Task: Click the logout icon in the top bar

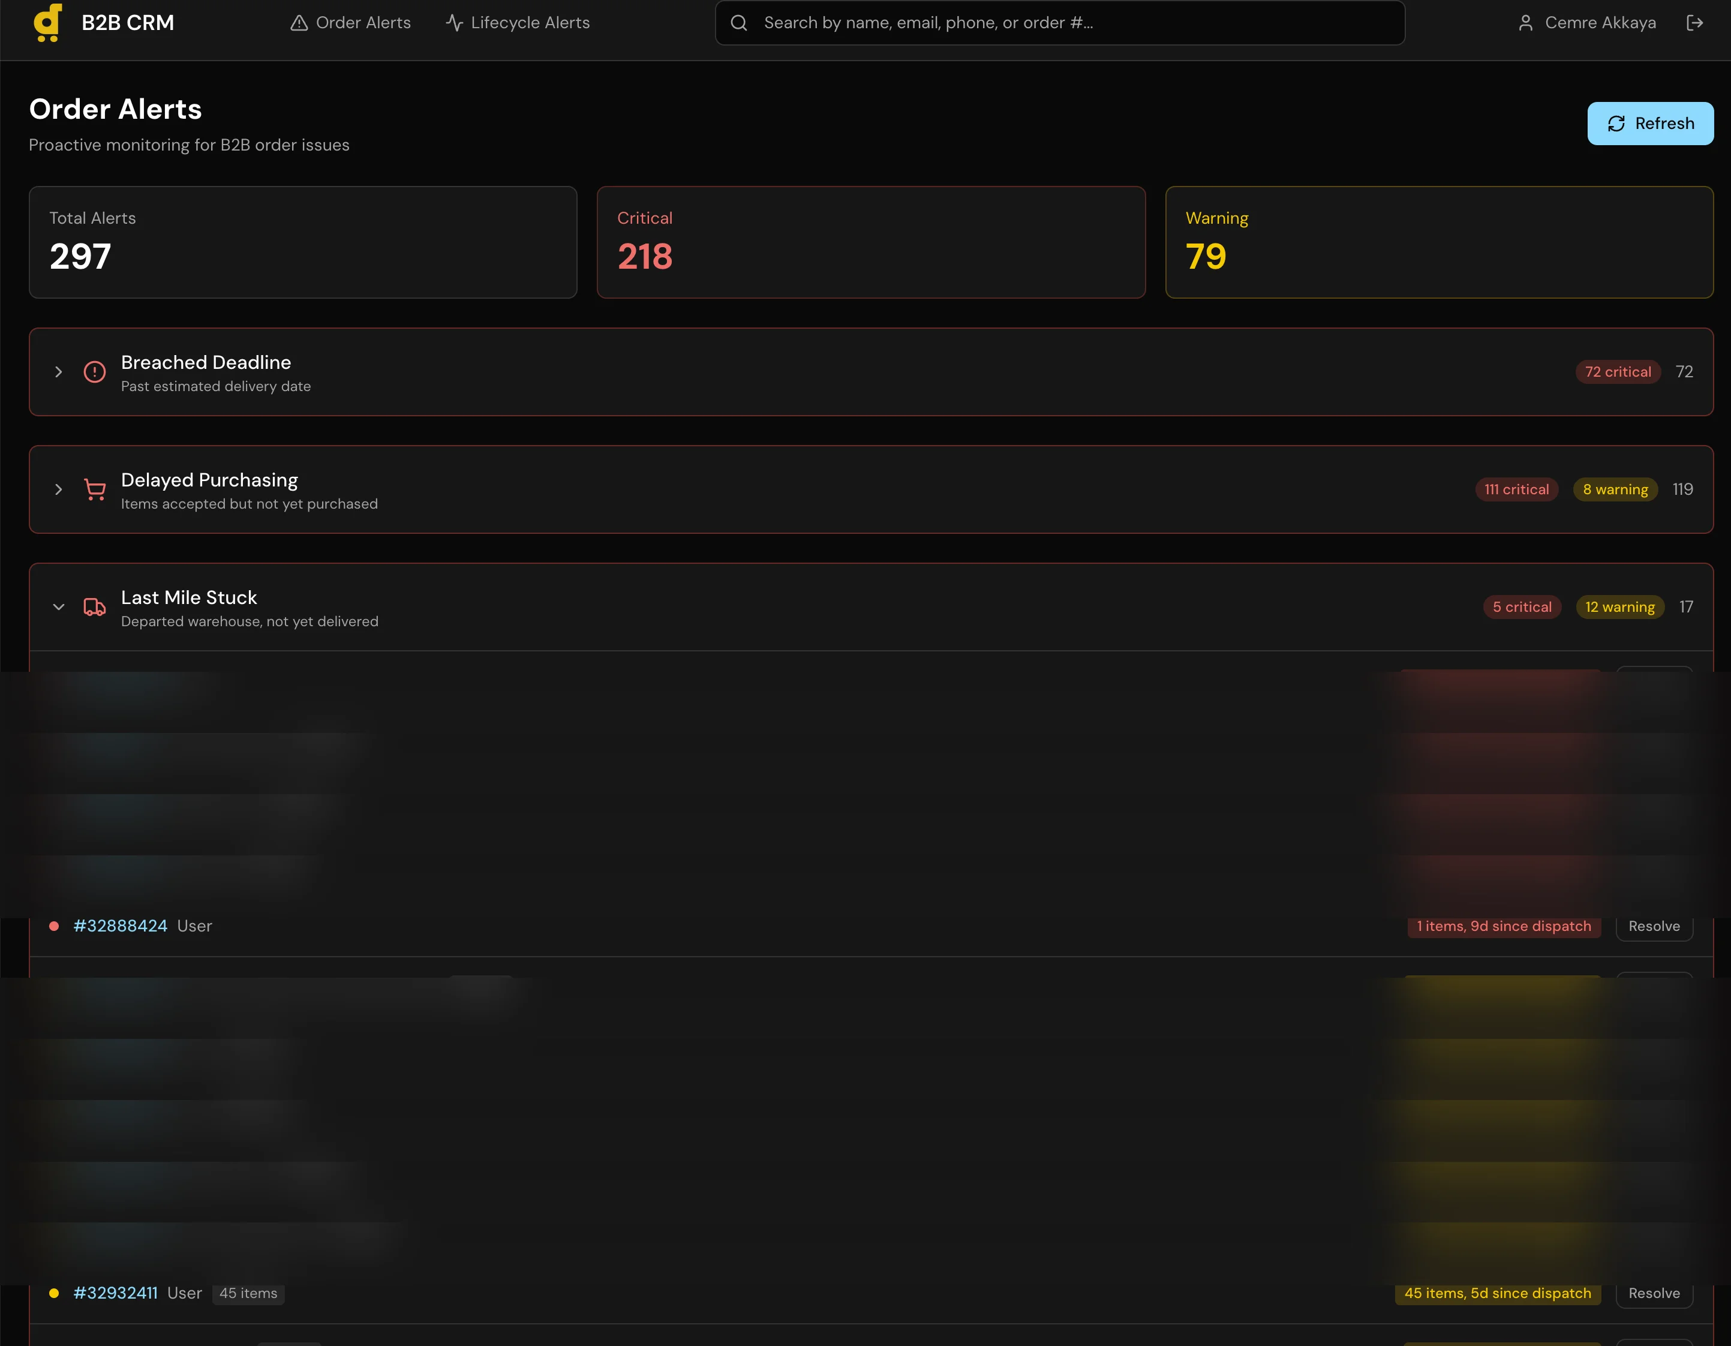Action: click(x=1694, y=22)
